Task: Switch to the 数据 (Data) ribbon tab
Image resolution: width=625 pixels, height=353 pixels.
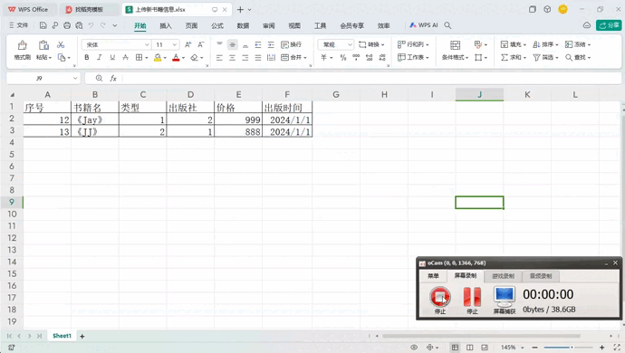Action: coord(243,25)
